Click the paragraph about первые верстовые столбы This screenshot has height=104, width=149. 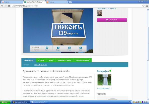point(57,81)
